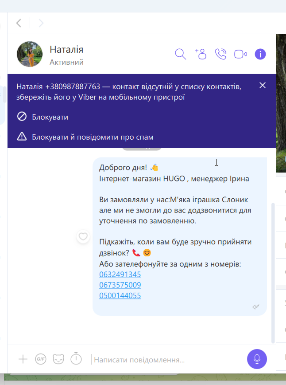This screenshot has width=286, height=385.
Task: Open phone link 0632491345
Action: (120, 274)
